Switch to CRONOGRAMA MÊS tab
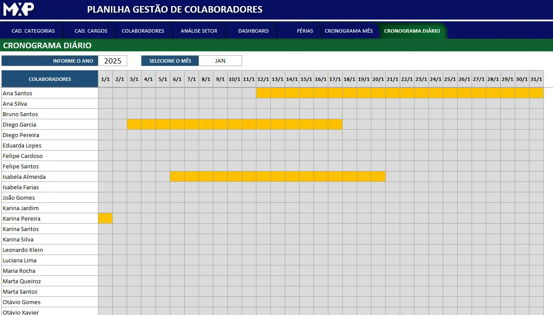The width and height of the screenshot is (553, 315). [349, 31]
